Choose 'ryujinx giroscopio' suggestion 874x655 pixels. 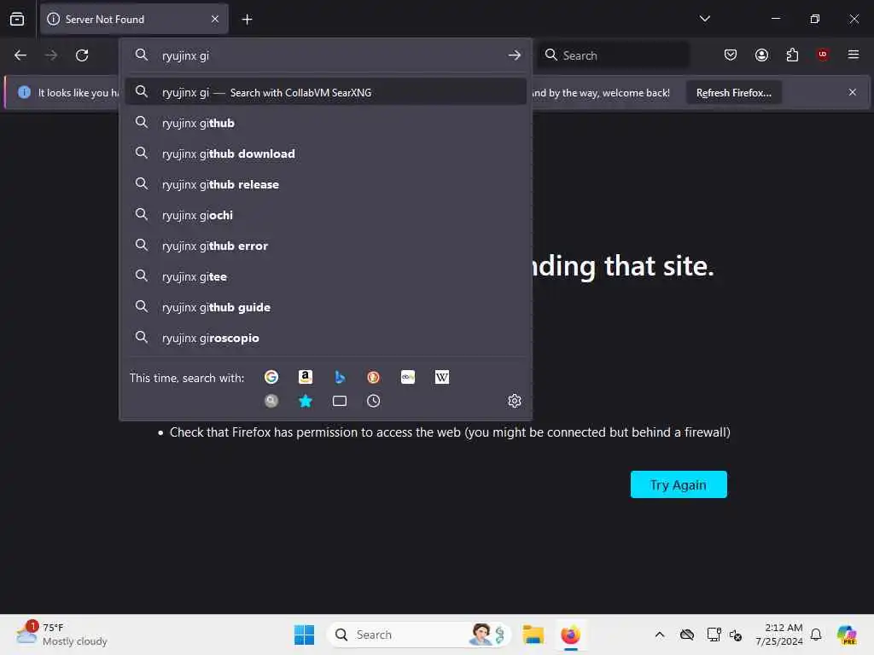point(326,338)
